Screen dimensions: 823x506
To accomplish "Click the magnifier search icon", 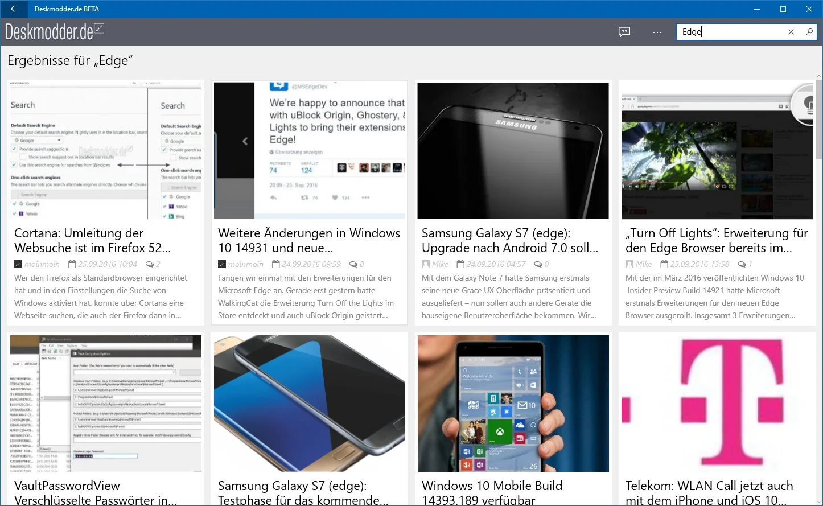I will (x=809, y=32).
